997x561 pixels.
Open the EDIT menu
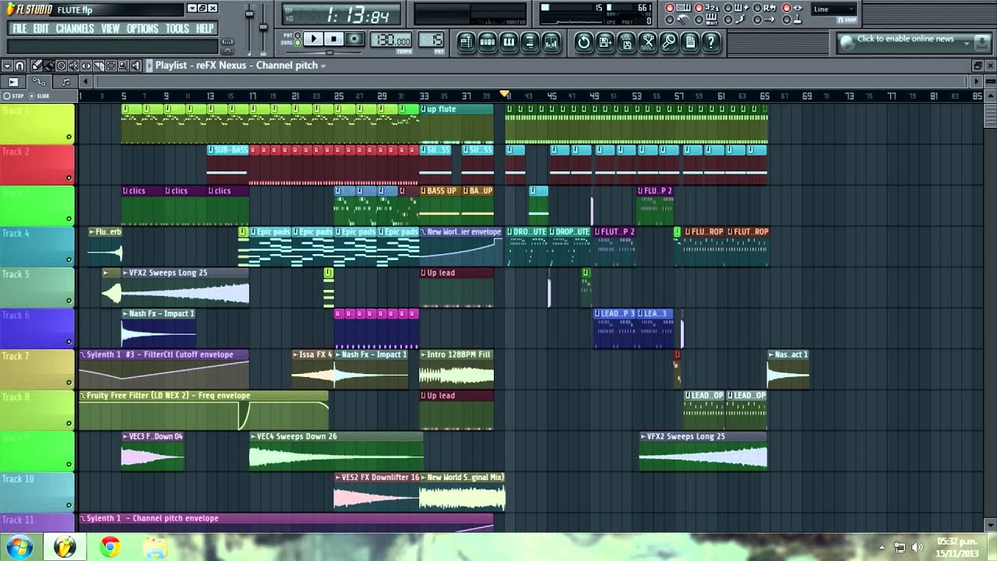pyautogui.click(x=41, y=29)
